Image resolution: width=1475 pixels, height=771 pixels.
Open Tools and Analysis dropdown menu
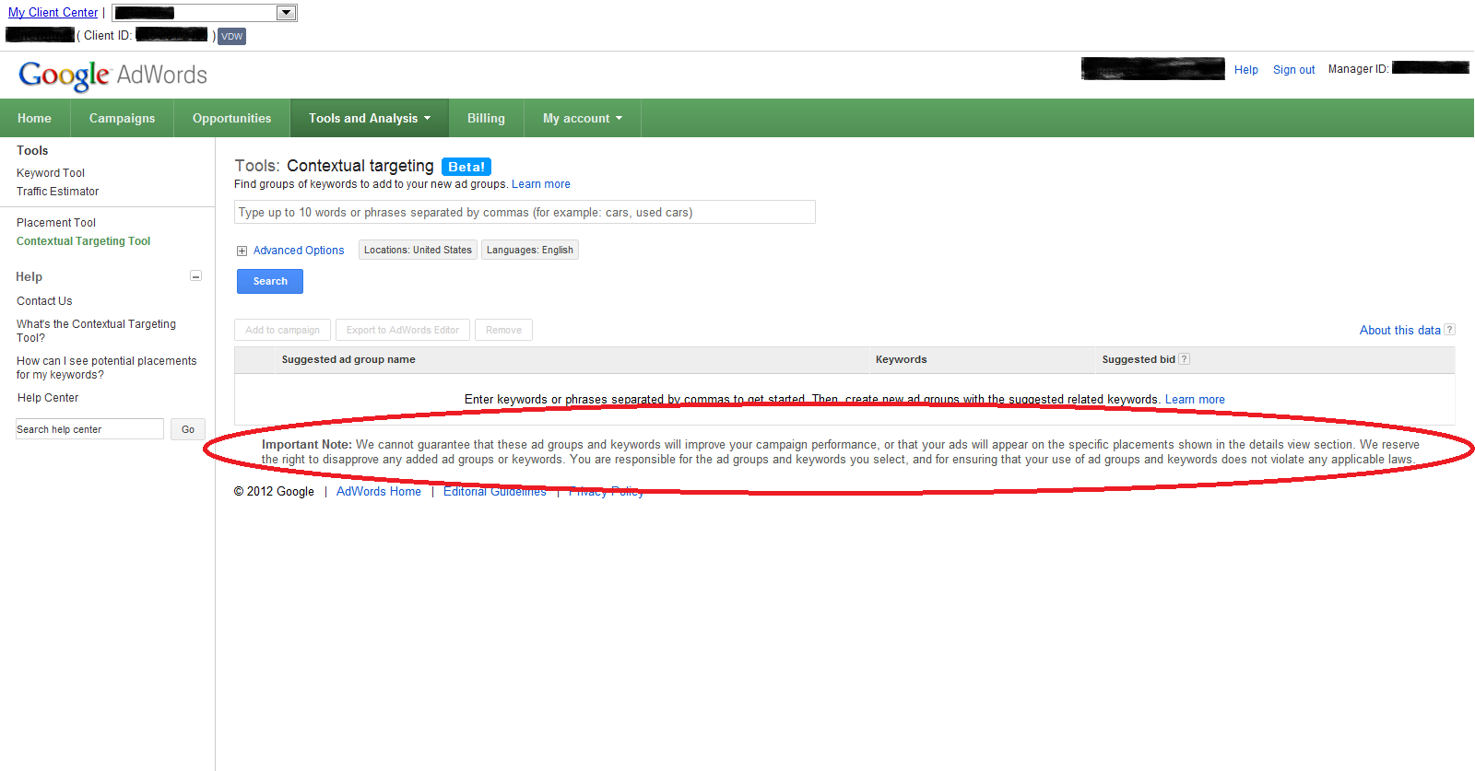click(x=370, y=118)
